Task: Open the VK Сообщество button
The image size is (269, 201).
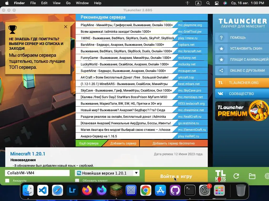Action: pos(242,94)
